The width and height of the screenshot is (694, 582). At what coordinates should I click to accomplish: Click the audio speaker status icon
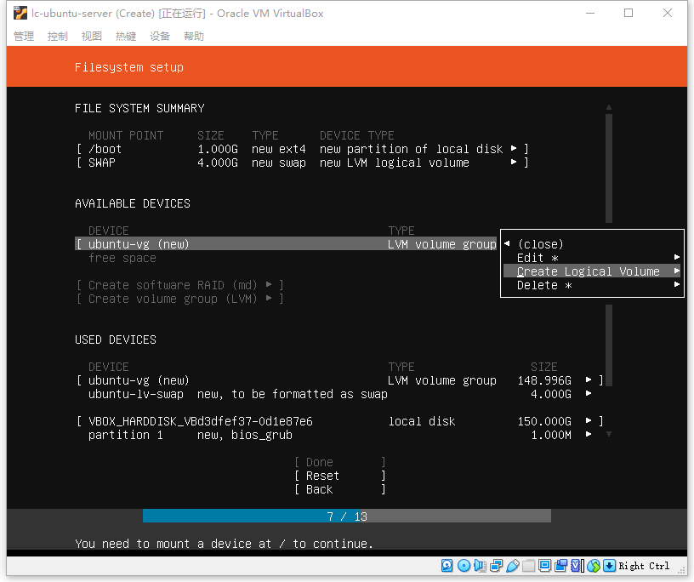[x=480, y=566]
